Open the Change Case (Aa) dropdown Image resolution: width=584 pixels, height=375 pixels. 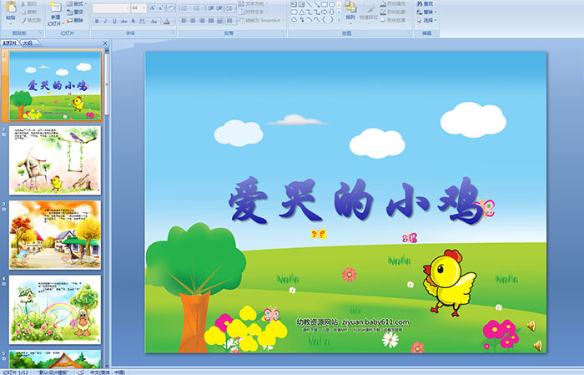pos(154,21)
